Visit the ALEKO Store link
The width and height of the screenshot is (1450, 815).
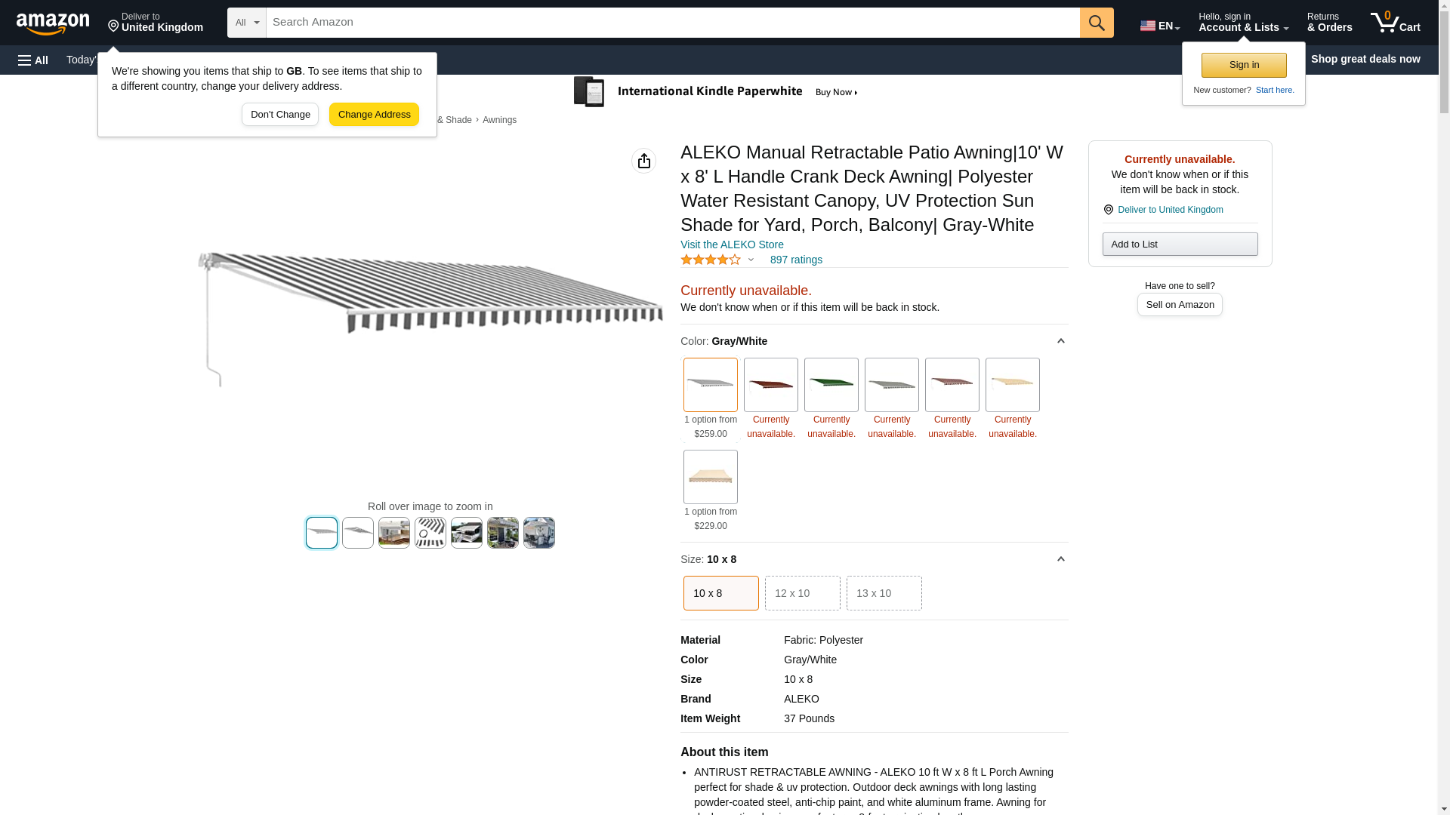732,244
